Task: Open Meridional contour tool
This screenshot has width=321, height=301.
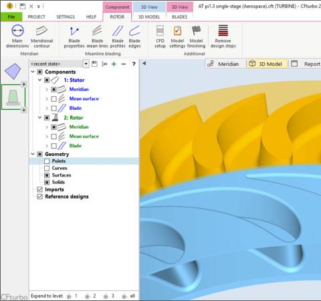Action: pos(41,37)
